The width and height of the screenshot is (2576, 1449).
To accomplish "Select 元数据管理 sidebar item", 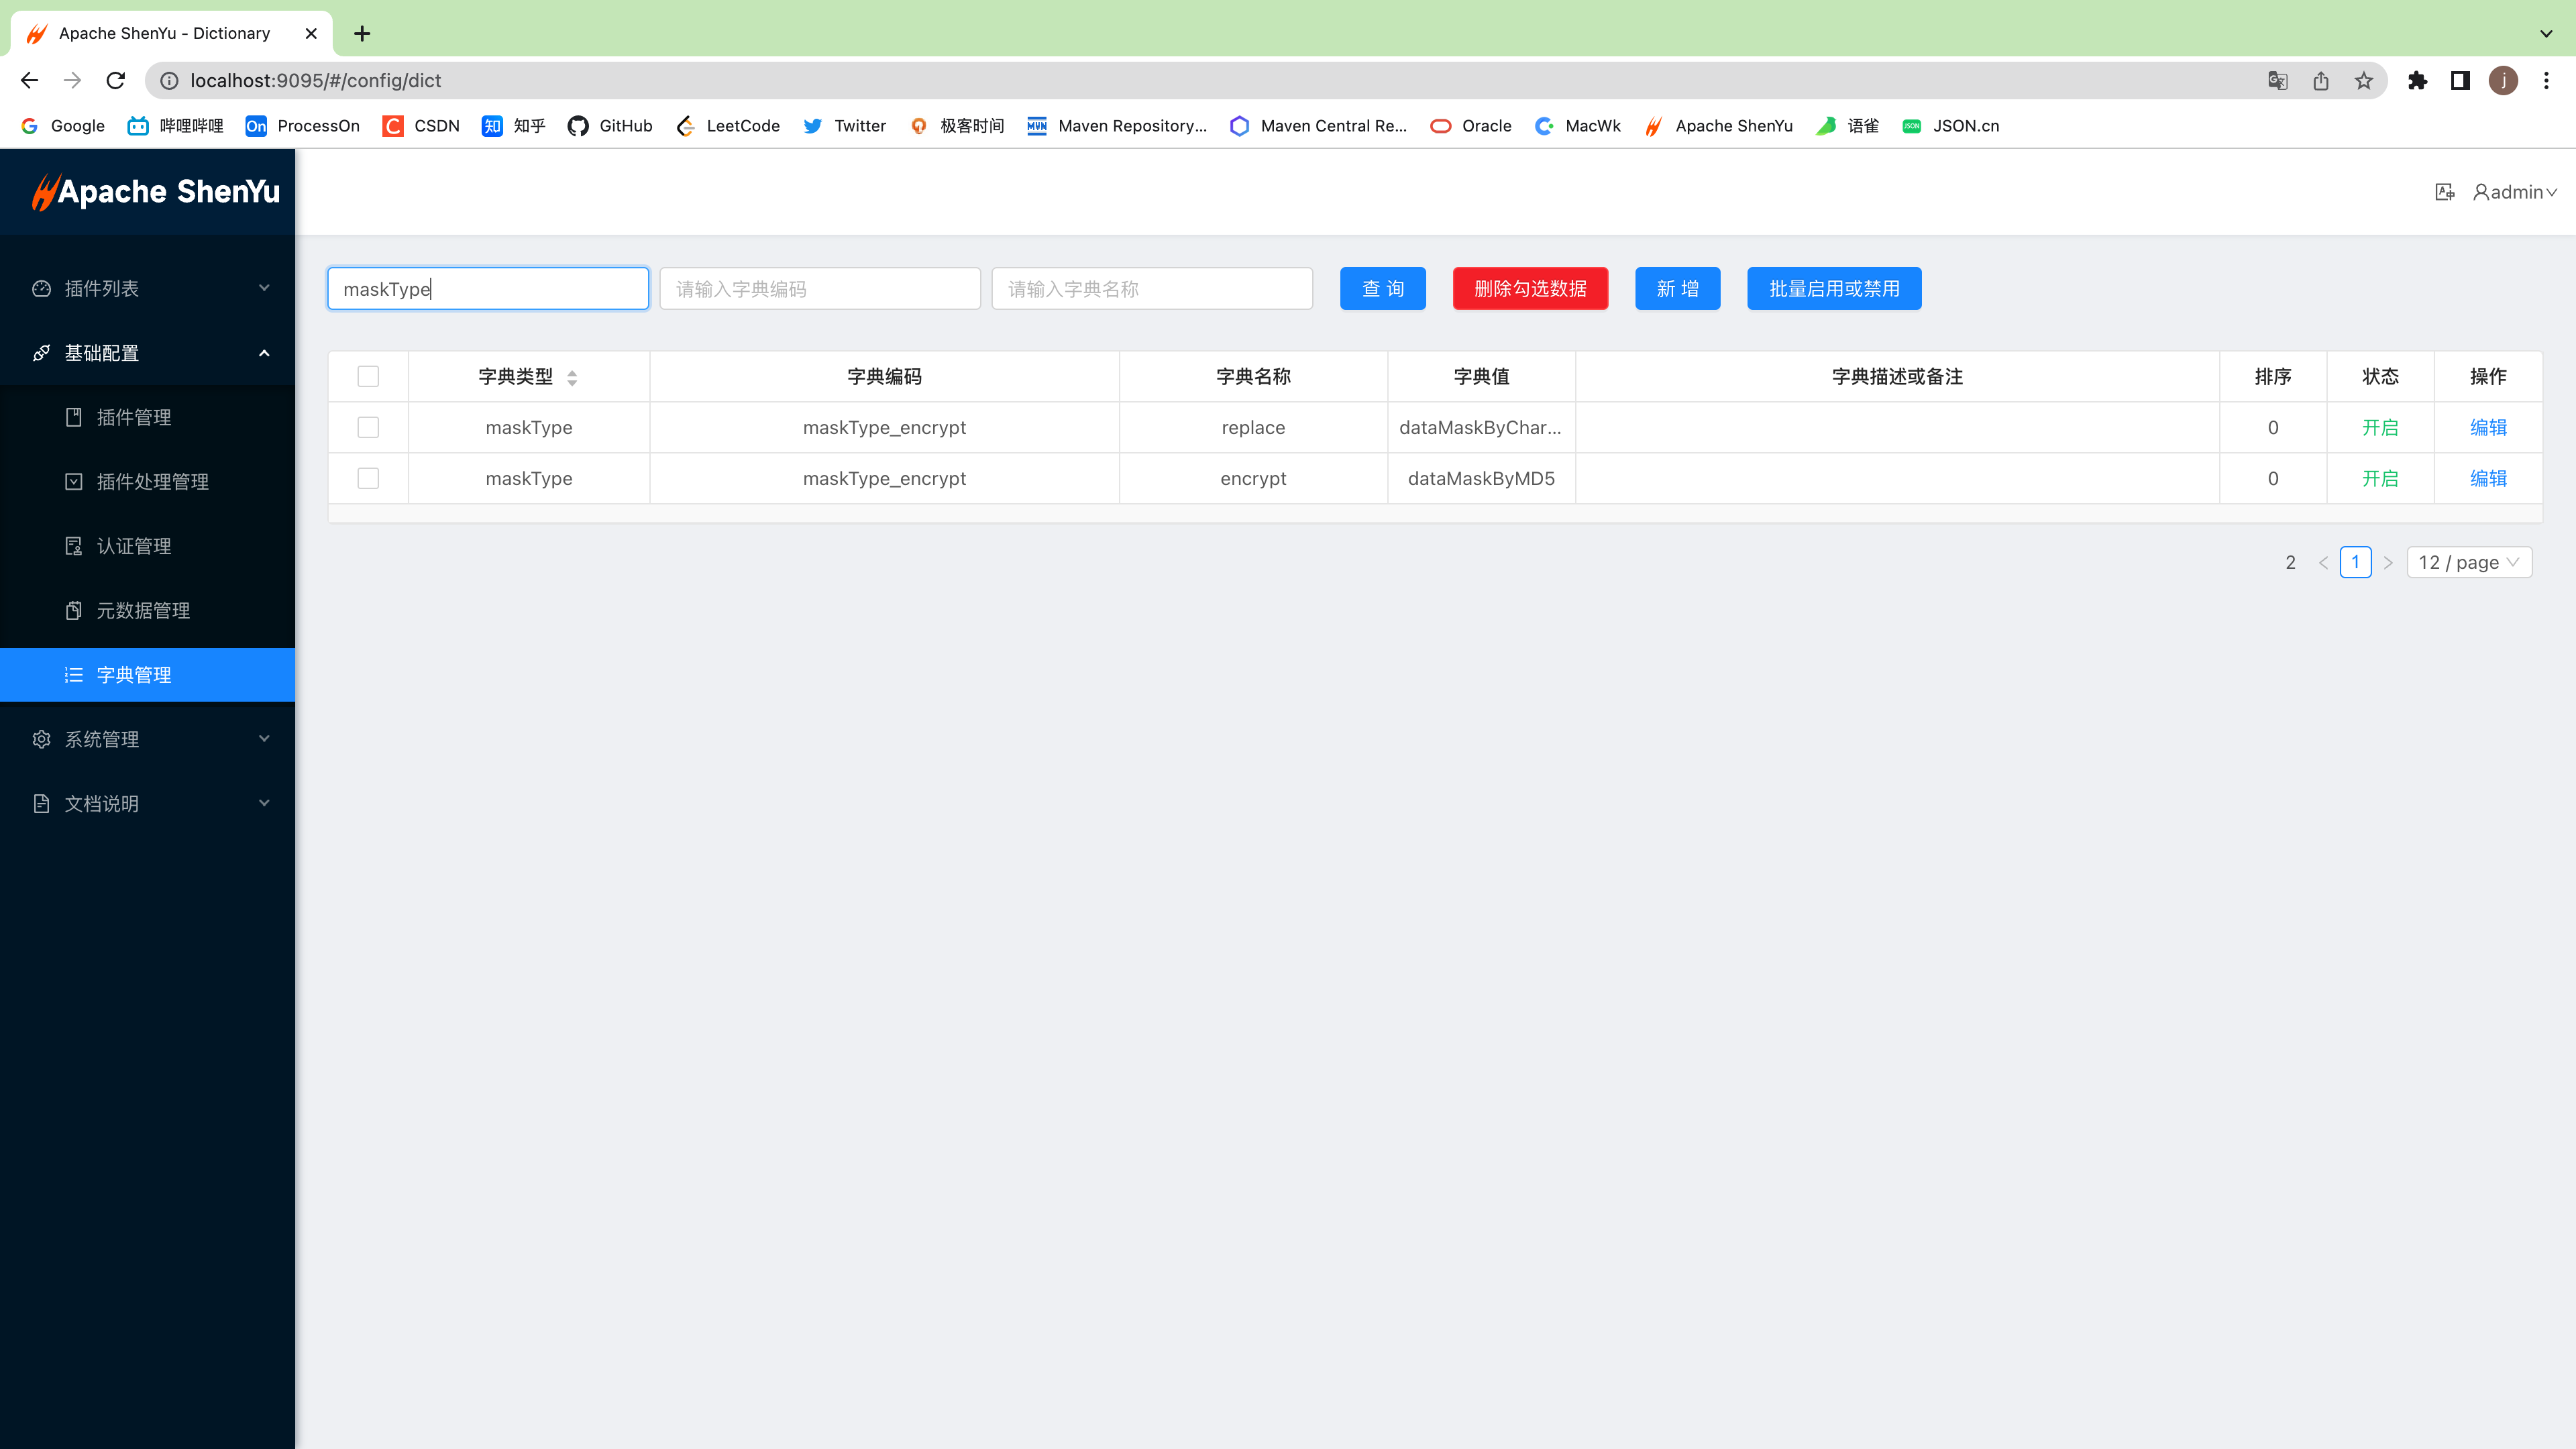I will pyautogui.click(x=143, y=611).
